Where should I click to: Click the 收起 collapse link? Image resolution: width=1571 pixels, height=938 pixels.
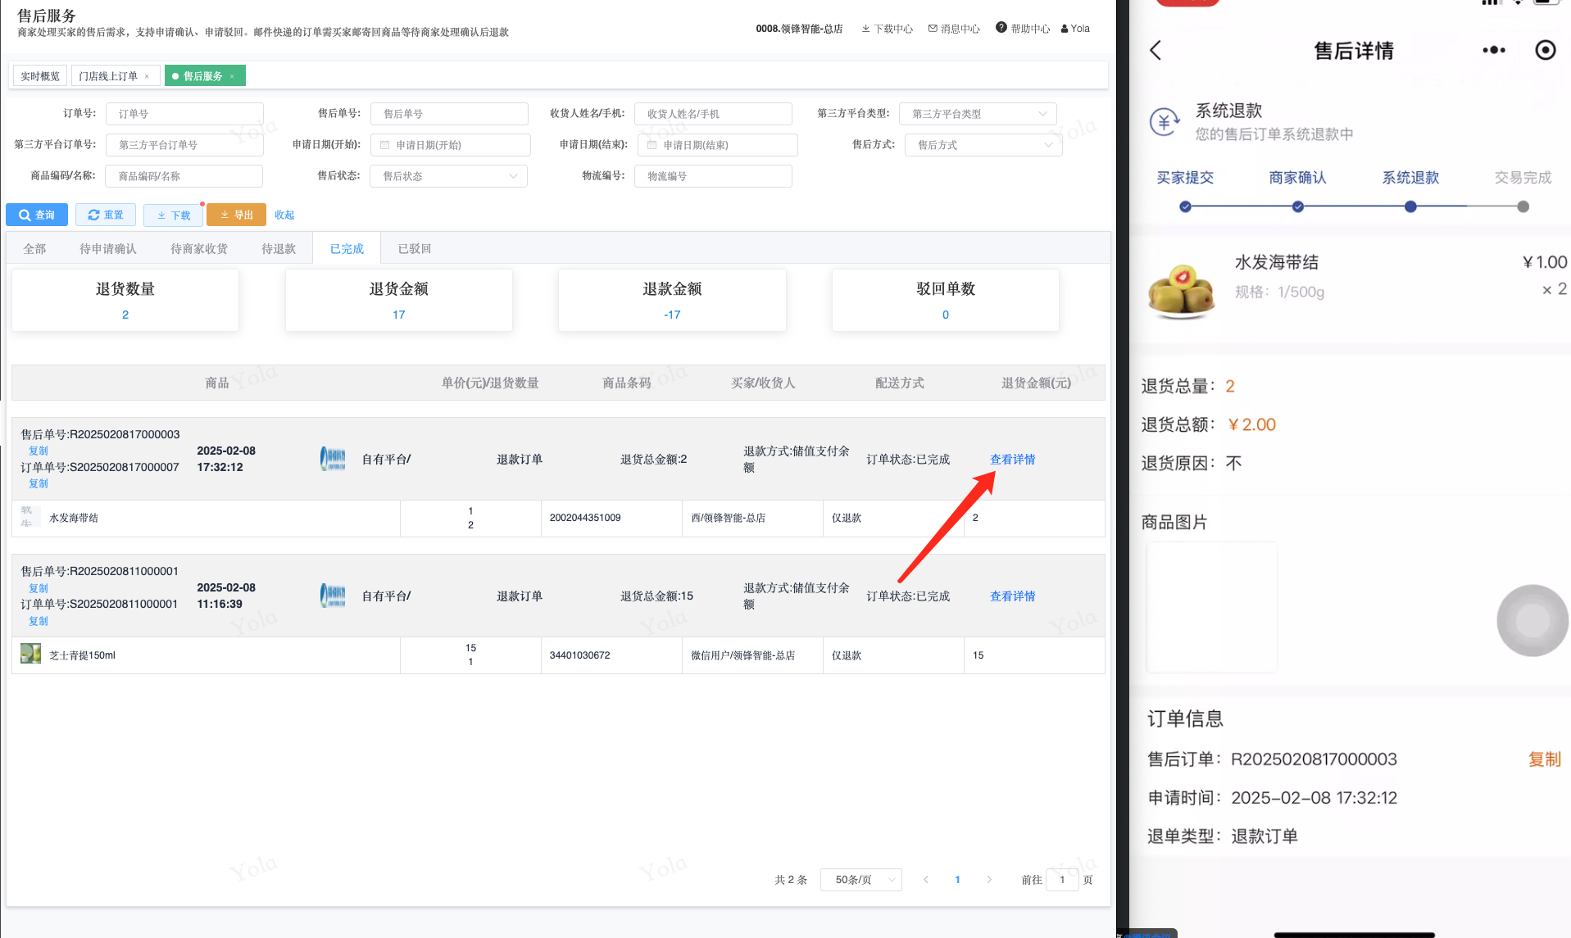pyautogui.click(x=284, y=215)
